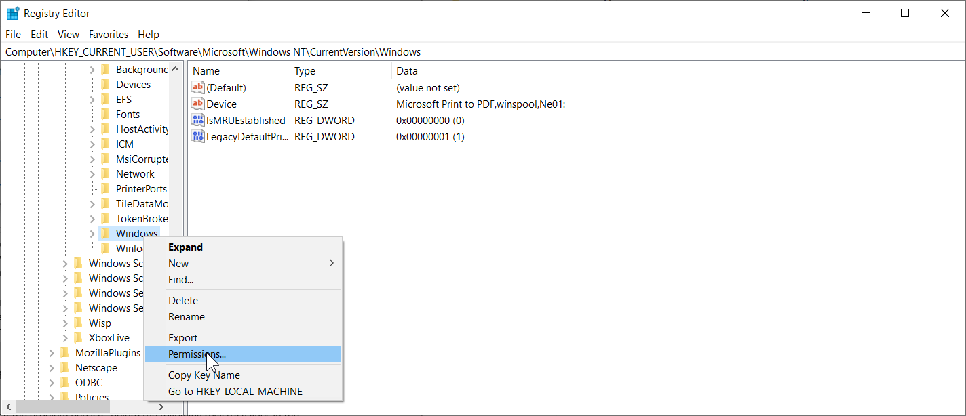966x416 pixels.
Task: Click the Wisp key folder icon
Action: coord(78,323)
